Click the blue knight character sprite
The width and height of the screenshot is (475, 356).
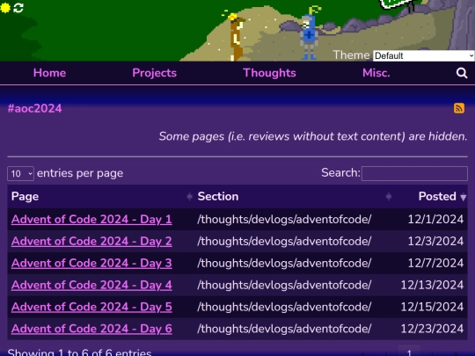(x=309, y=36)
